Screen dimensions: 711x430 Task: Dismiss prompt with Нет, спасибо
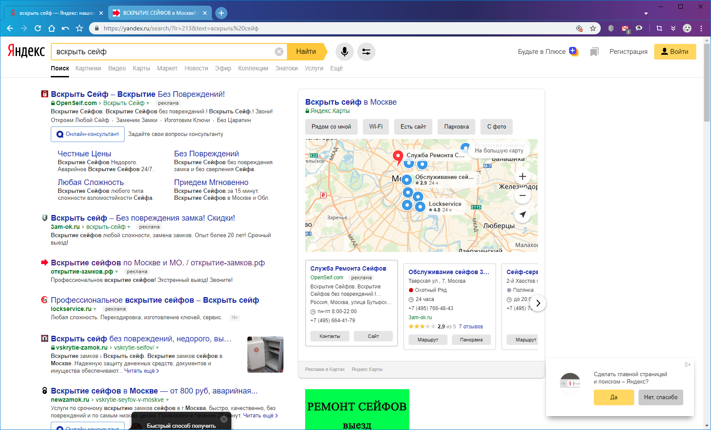(661, 397)
